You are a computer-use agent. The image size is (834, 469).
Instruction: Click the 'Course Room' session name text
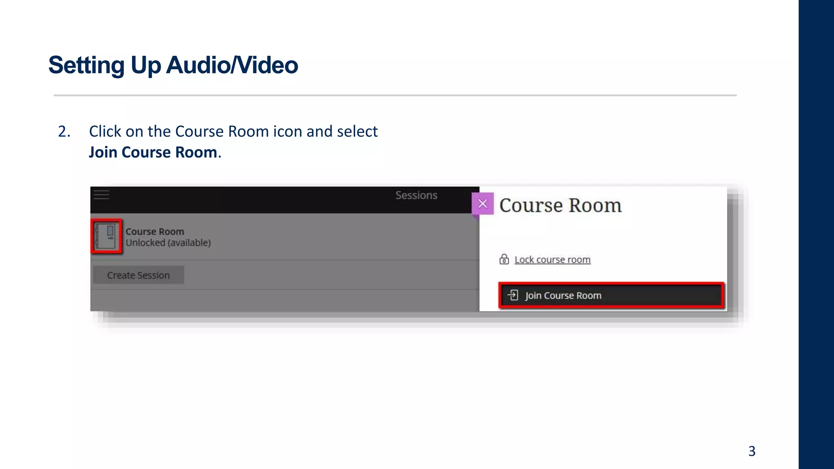(155, 232)
